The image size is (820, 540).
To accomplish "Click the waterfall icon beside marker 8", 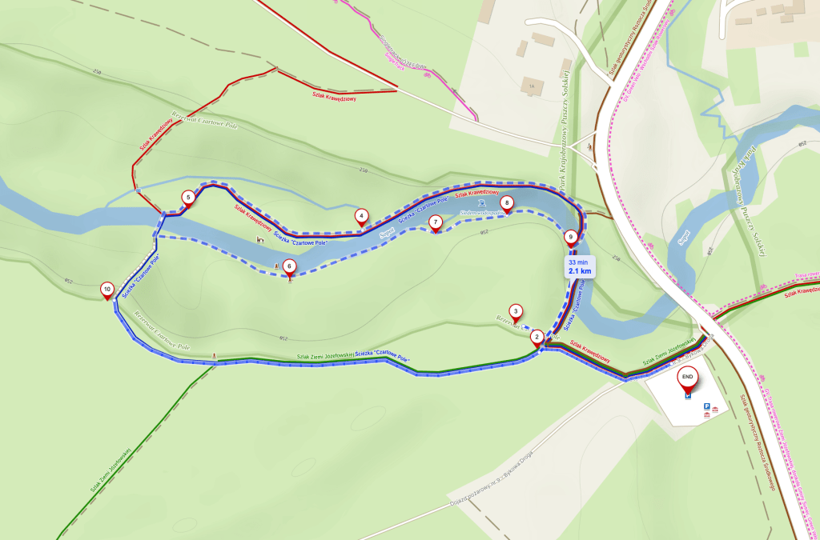I will pyautogui.click(x=481, y=203).
